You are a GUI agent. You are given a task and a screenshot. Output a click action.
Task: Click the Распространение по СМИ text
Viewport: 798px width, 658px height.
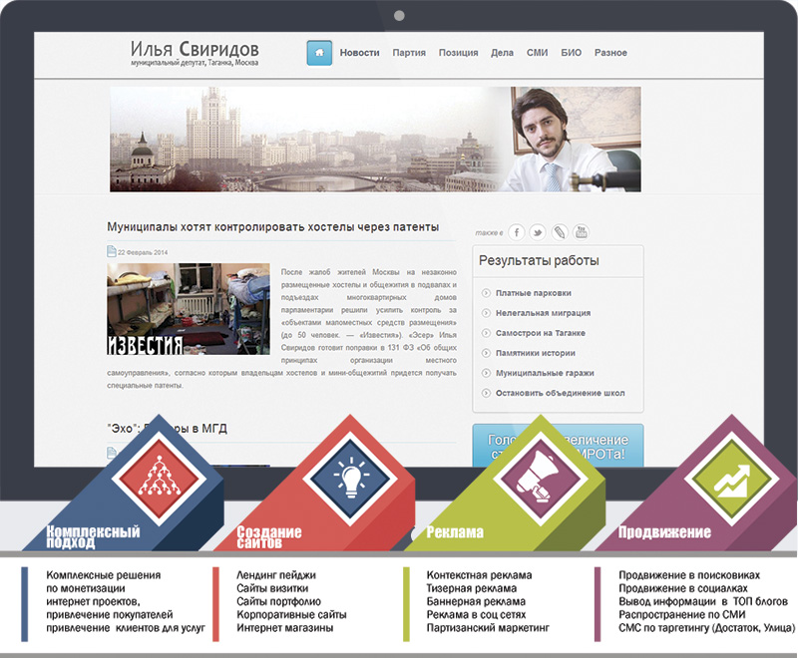pyautogui.click(x=682, y=615)
